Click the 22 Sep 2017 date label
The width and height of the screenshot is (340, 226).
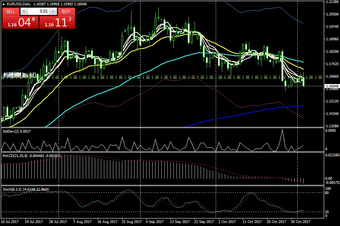coord(204,222)
